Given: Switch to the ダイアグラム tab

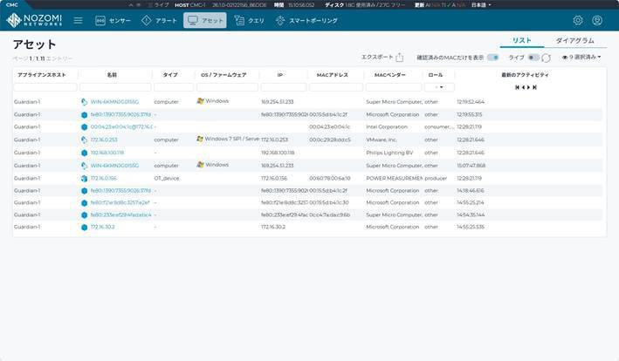Looking at the screenshot, I should click(574, 41).
